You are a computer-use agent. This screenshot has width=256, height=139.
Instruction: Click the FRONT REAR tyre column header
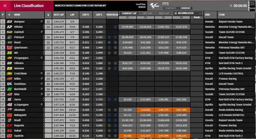(112, 15)
